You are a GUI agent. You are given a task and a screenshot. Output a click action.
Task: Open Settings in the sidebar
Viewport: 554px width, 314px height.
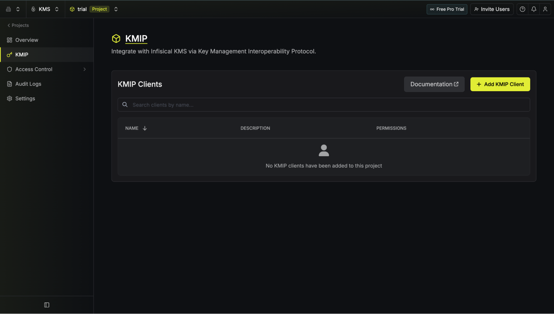47,99
